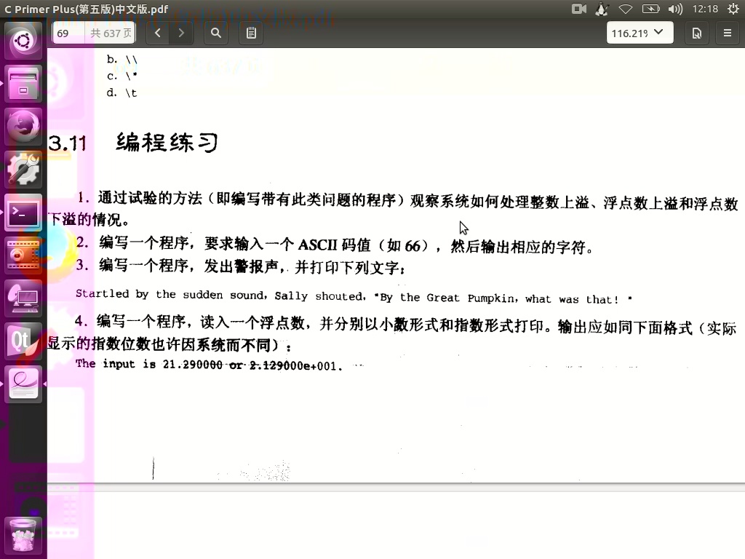Launch Qt Creator from the dock

(x=23, y=338)
